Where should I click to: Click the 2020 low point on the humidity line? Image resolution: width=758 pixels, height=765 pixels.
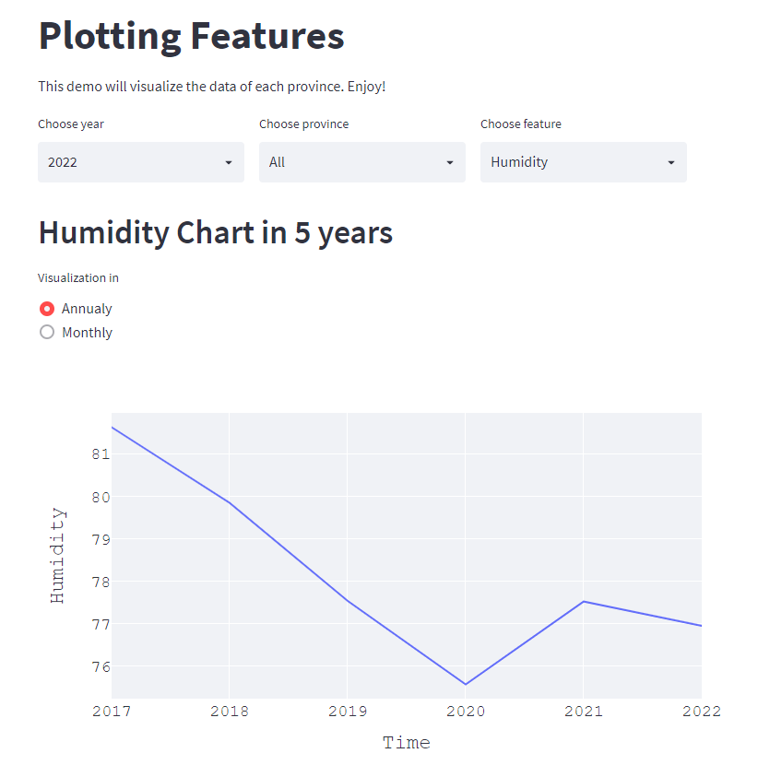(466, 684)
